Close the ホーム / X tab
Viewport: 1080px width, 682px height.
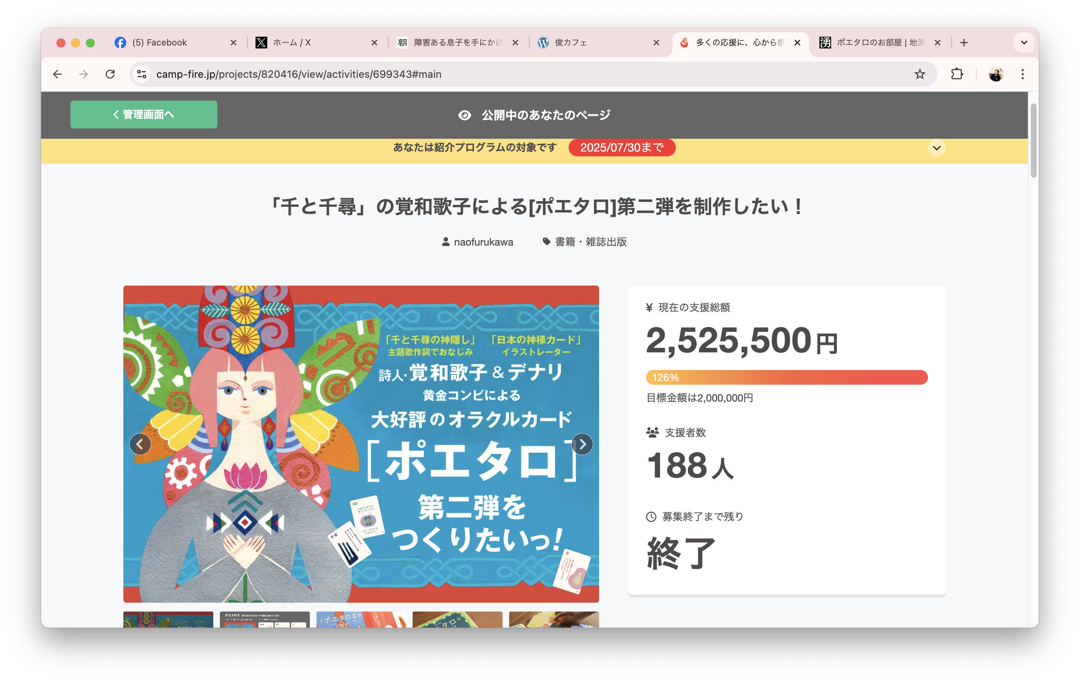click(x=374, y=43)
